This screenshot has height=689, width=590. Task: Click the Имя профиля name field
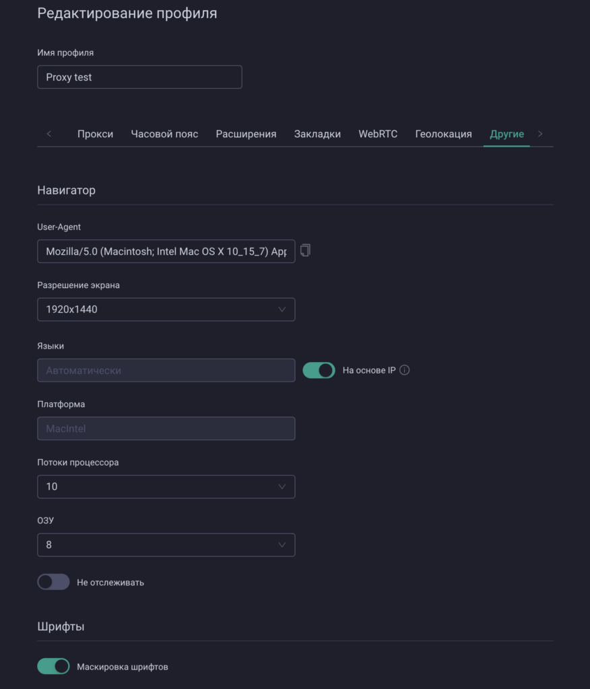coord(139,77)
